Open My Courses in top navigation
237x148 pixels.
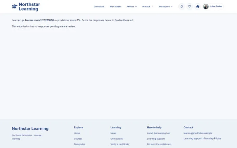(115, 6)
